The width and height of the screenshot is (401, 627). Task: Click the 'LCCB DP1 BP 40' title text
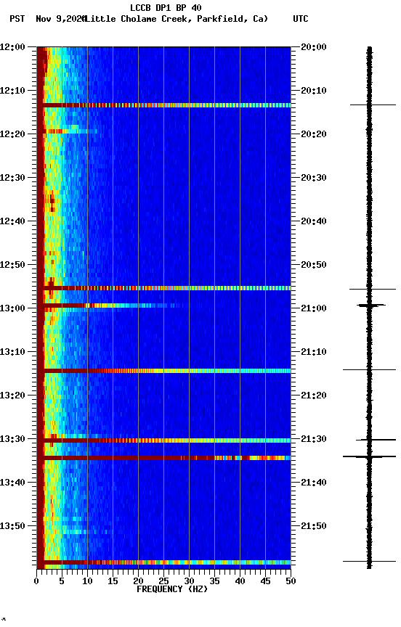click(x=166, y=7)
